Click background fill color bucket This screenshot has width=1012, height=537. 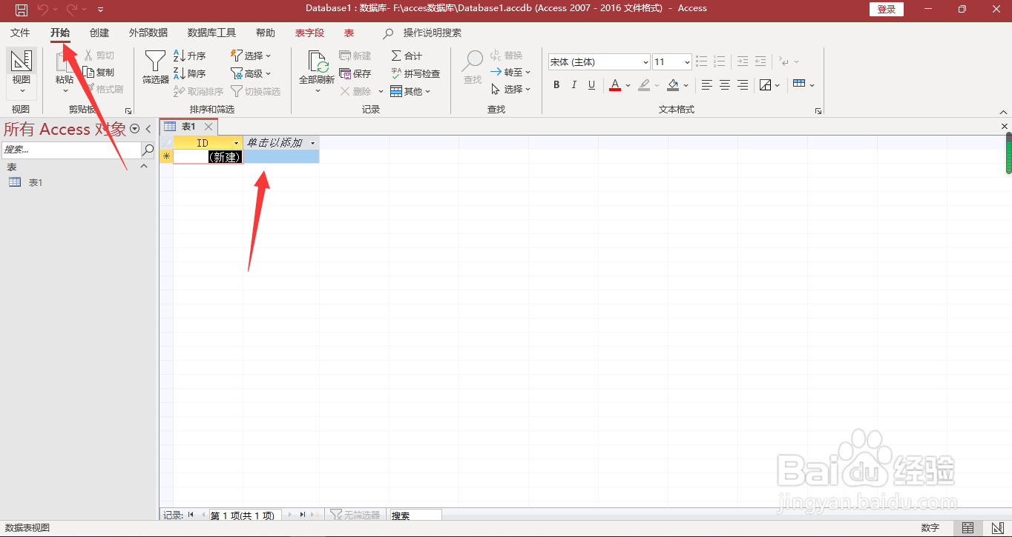[x=673, y=85]
